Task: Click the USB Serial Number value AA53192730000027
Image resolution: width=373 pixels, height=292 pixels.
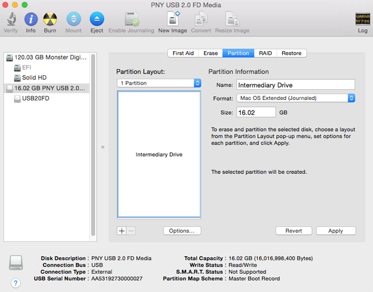Action: [x=117, y=278]
